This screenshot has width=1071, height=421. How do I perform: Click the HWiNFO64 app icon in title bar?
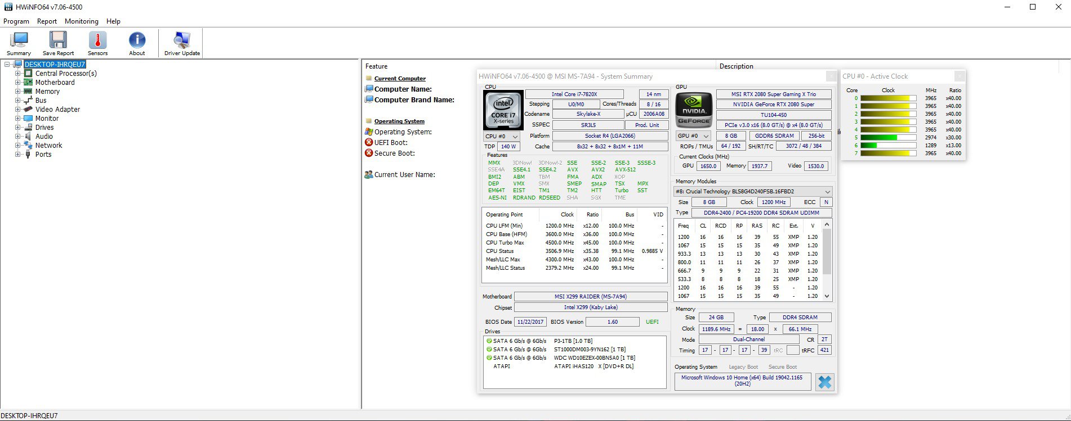coord(8,7)
